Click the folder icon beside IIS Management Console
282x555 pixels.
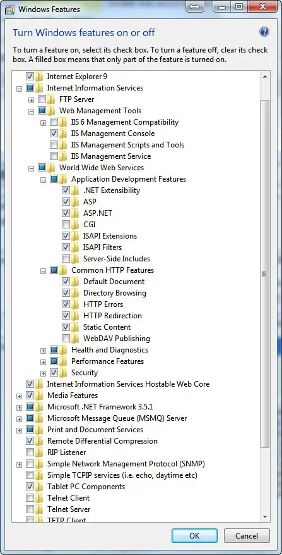pyautogui.click(x=63, y=134)
